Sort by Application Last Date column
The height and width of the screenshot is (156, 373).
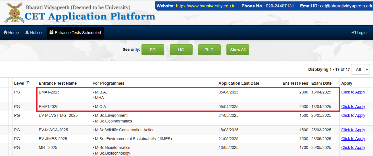[239, 83]
